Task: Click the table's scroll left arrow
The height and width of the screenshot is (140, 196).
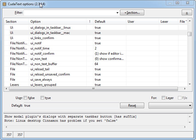Action: tap(6, 89)
